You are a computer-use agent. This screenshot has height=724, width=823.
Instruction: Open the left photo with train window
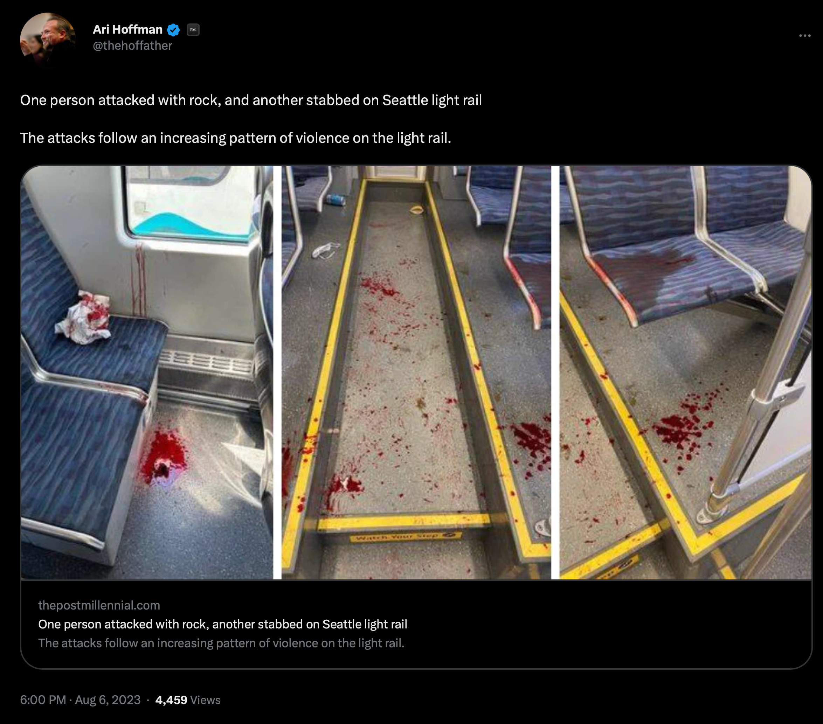point(147,372)
